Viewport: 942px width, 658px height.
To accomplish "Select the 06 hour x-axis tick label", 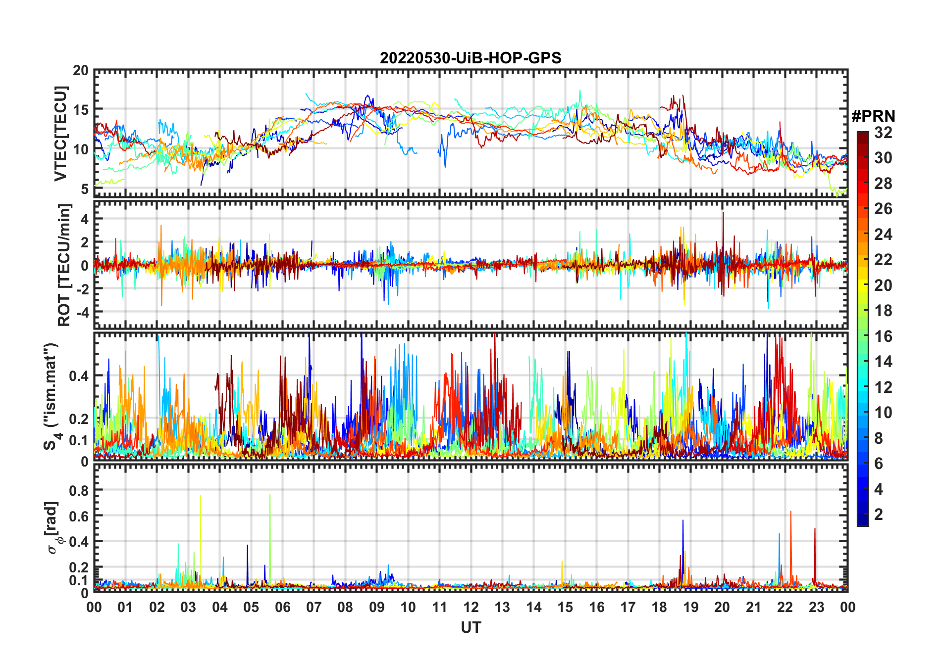I will [282, 607].
